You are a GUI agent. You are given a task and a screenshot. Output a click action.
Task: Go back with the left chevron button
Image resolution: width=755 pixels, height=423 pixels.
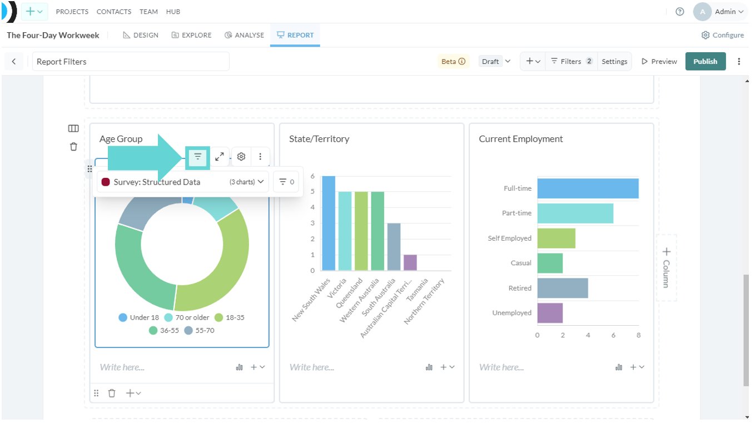(14, 62)
